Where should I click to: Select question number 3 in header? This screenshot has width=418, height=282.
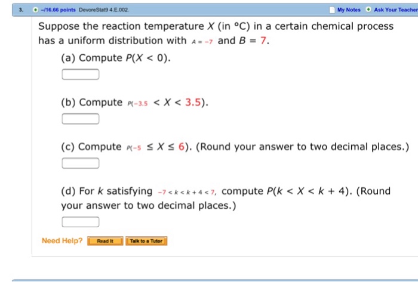[x=21, y=10]
